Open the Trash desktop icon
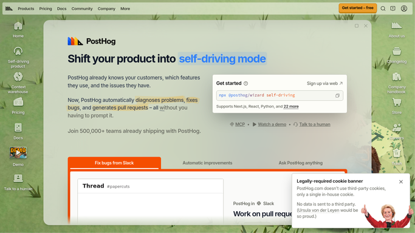Screen dimensions: 415x233 pos(397,157)
